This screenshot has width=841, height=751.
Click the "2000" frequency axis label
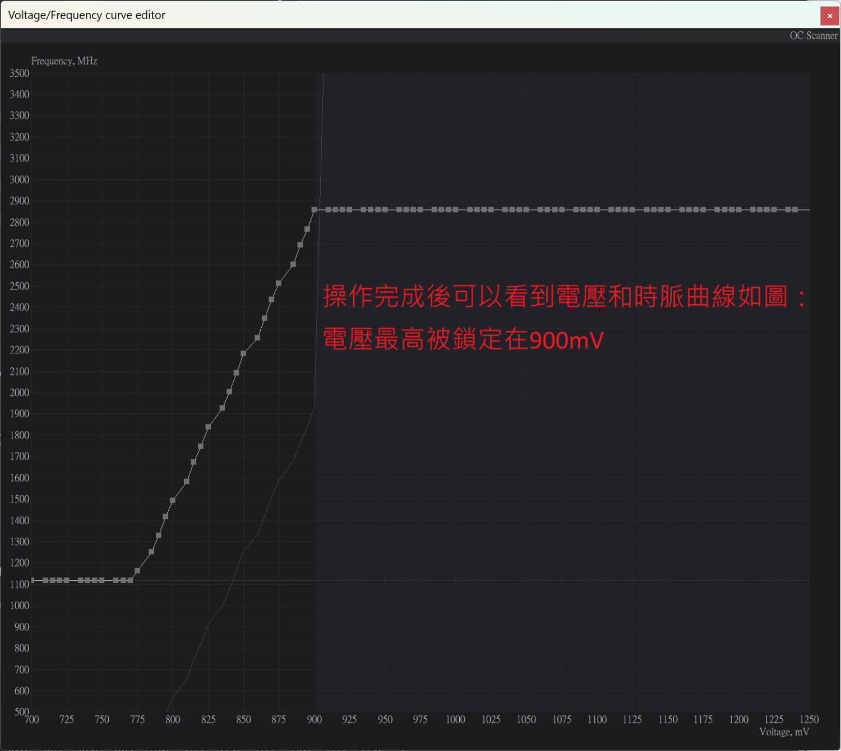[x=19, y=392]
